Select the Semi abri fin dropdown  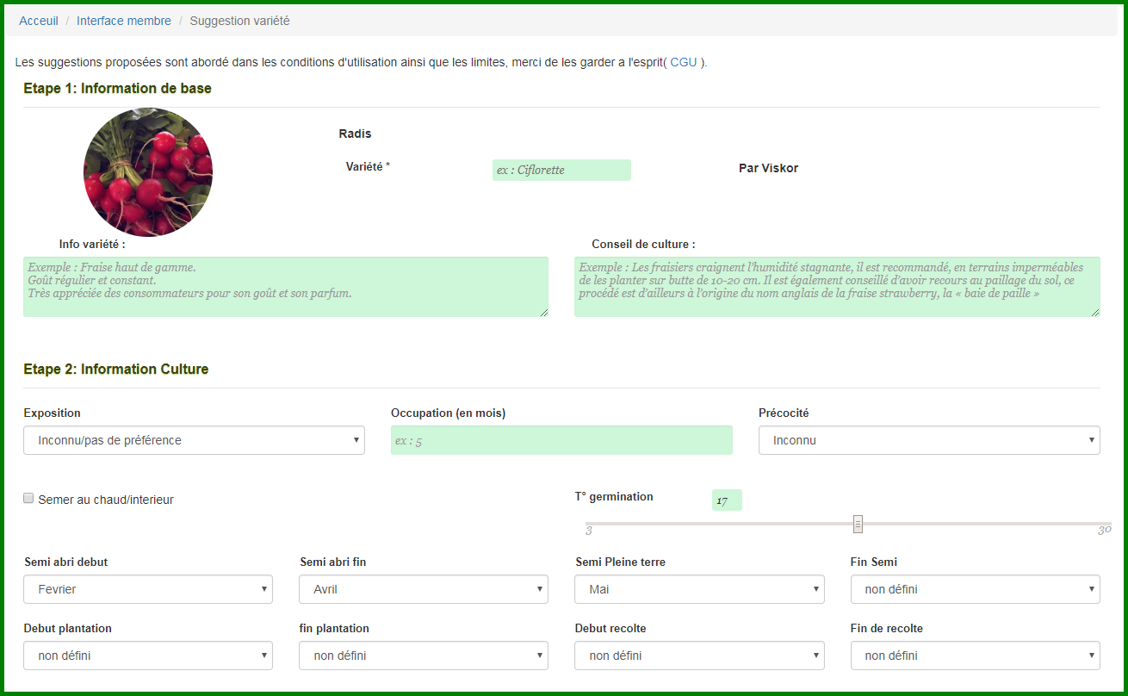423,589
